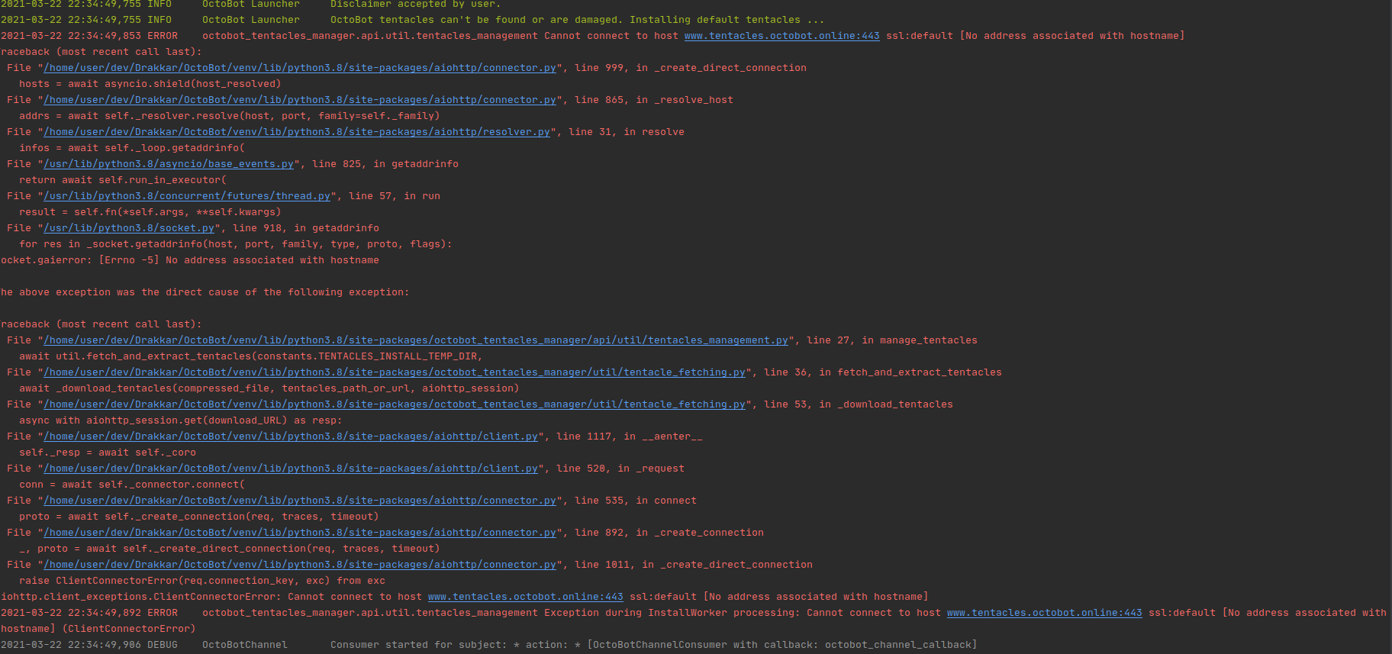Click 'hostname] (ClientConnectorError)' line

pyautogui.click(x=98, y=629)
